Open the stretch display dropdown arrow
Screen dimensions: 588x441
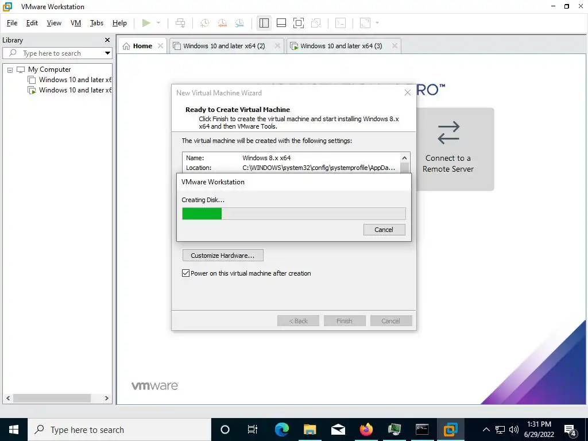[377, 23]
